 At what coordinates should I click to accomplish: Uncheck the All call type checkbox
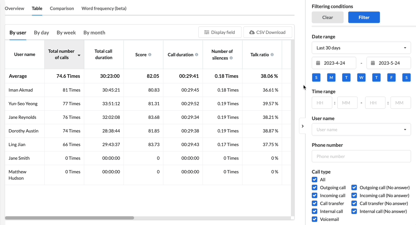[314, 180]
